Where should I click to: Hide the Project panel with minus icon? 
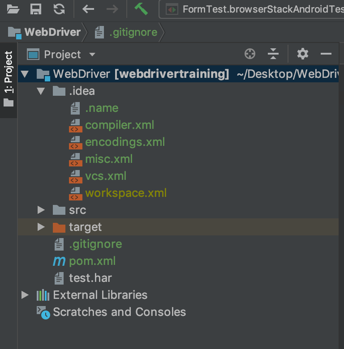326,54
